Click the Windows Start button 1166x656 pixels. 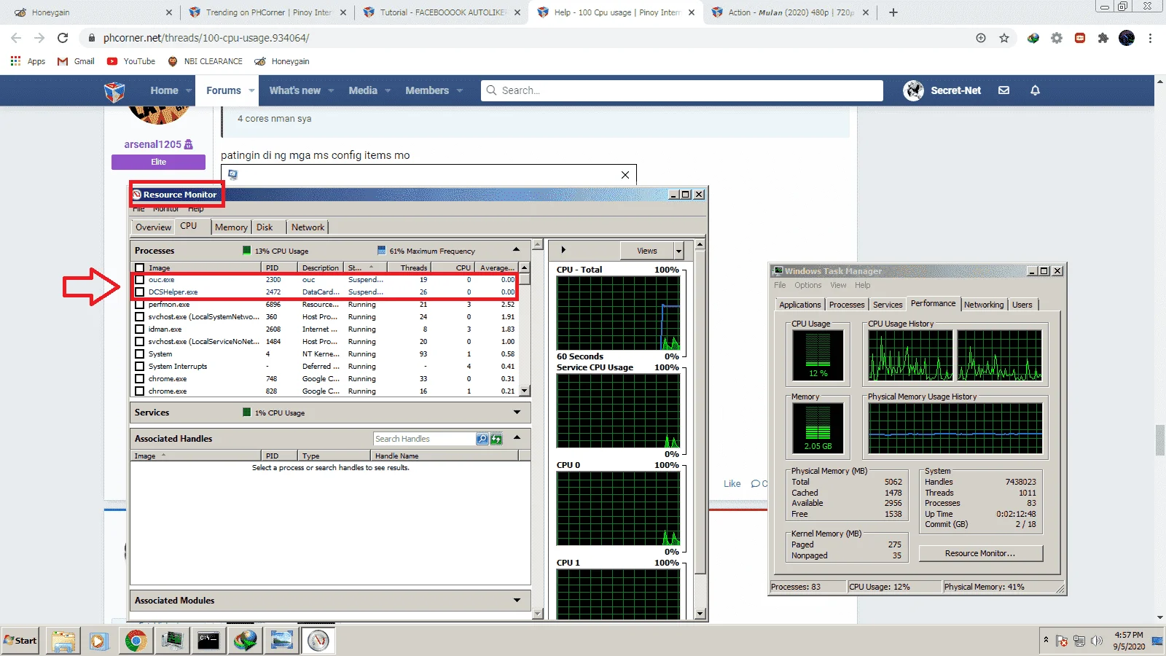(x=20, y=641)
